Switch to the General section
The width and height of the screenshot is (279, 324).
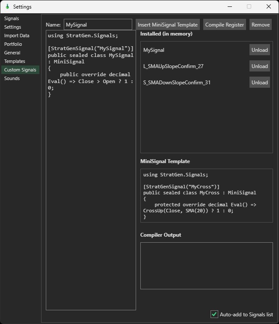[12, 53]
